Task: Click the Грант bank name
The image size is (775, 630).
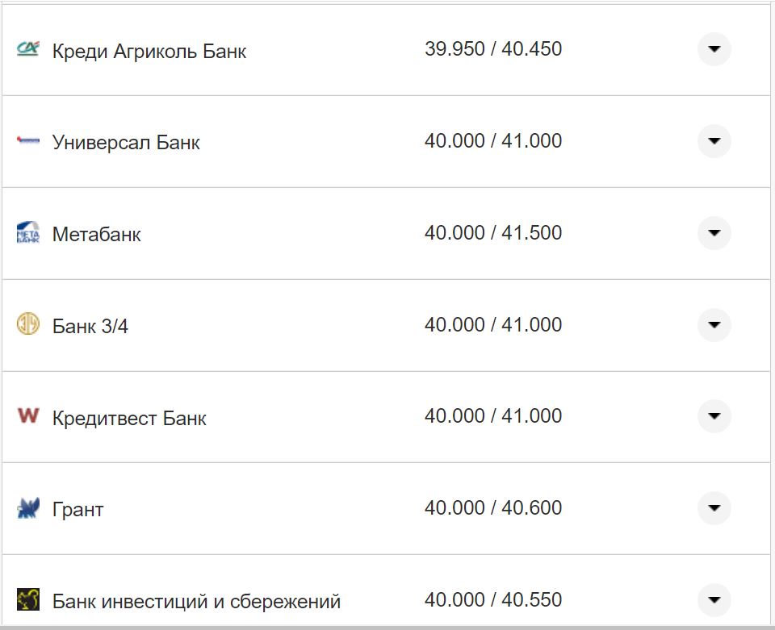Action: pos(78,510)
